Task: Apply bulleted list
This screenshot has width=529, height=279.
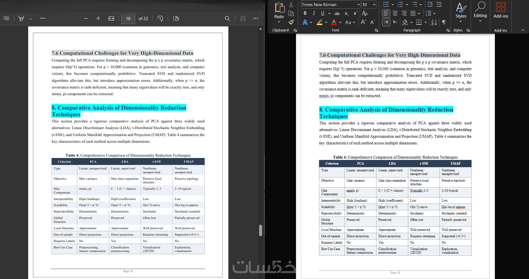Action: 386,4
